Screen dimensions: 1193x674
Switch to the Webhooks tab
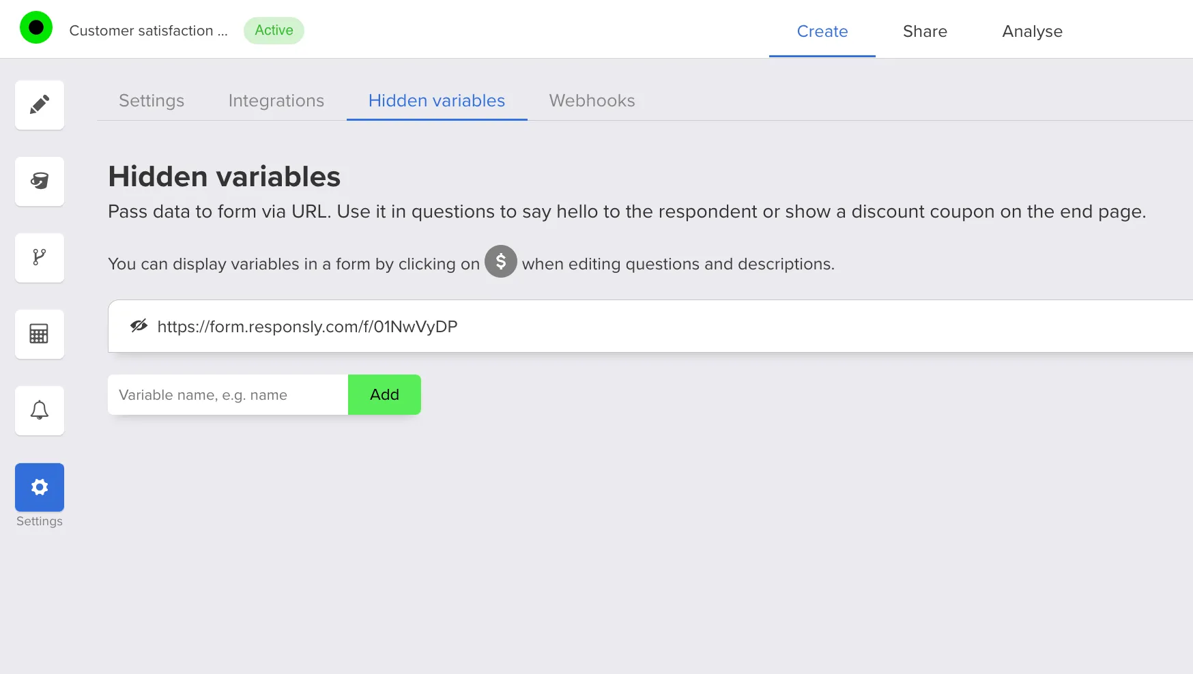tap(591, 100)
